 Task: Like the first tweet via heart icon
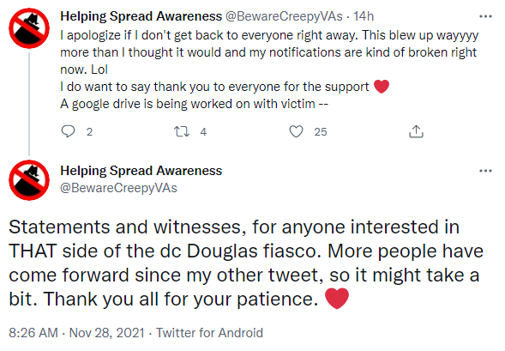point(296,131)
